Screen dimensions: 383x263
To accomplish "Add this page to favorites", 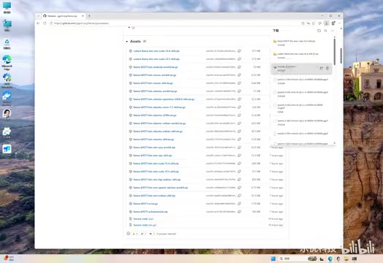I will [314, 23].
